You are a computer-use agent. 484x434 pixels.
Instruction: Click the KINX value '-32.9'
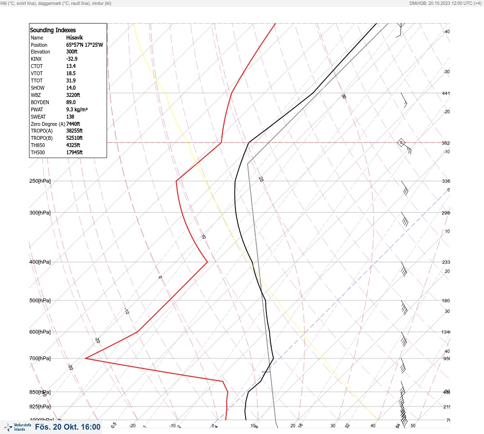pos(72,59)
